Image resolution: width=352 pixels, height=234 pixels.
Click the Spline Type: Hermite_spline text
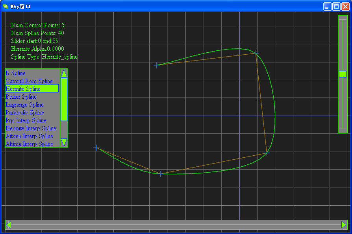click(44, 57)
